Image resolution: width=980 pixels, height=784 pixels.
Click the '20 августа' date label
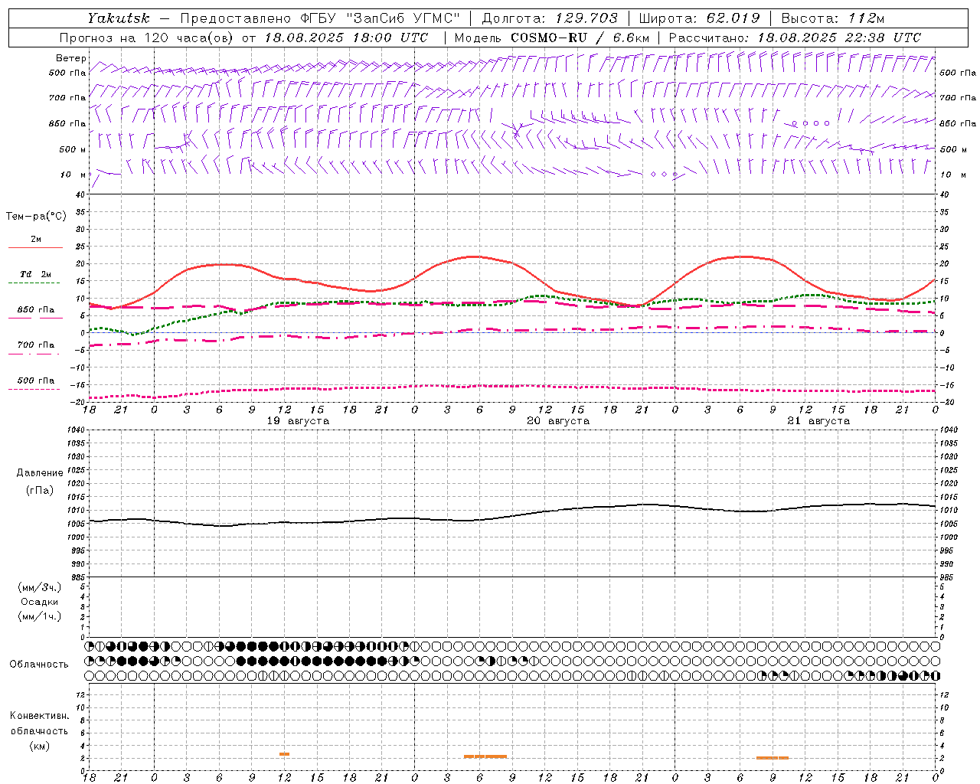558,421
